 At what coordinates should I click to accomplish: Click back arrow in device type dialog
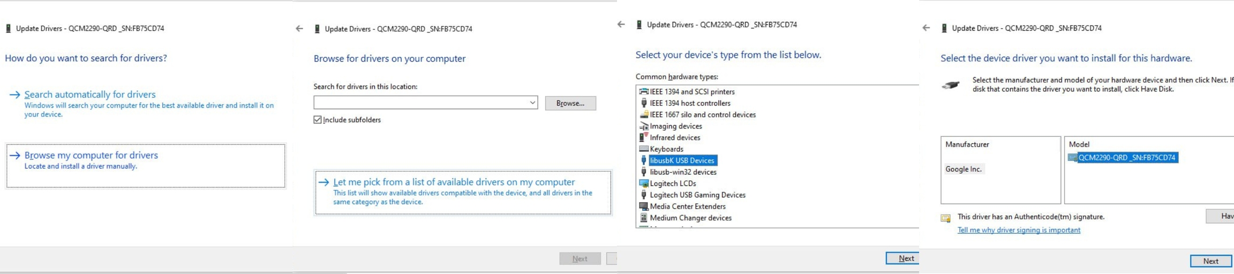point(621,25)
